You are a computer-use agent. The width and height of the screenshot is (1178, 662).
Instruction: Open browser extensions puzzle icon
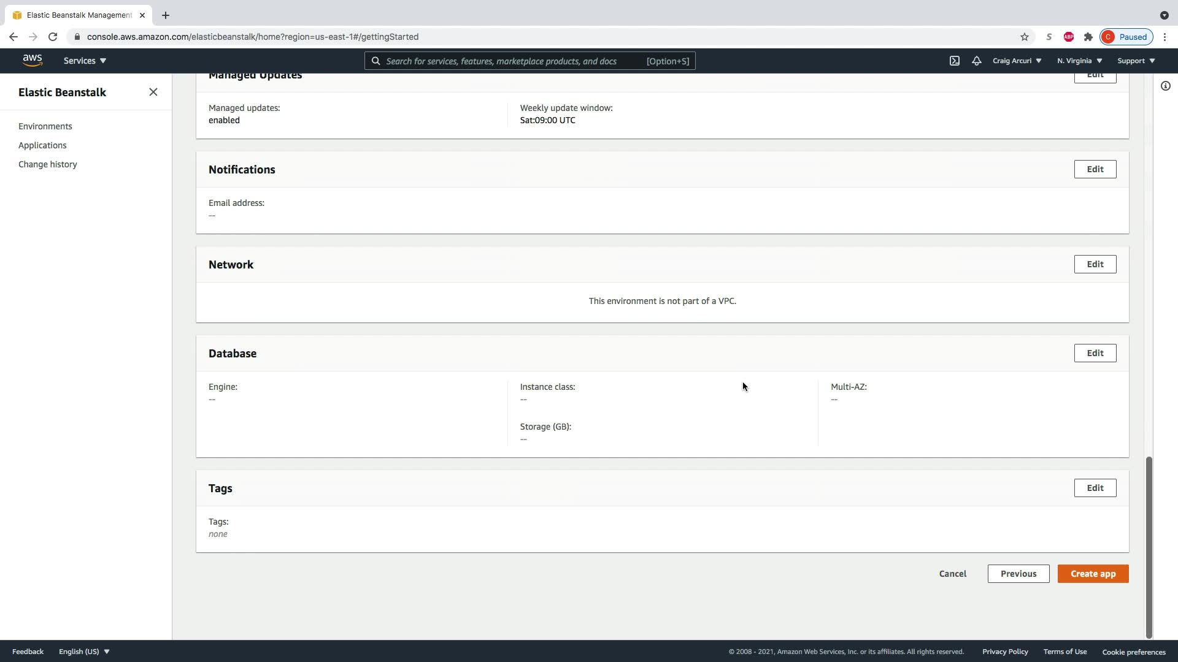pos(1088,37)
